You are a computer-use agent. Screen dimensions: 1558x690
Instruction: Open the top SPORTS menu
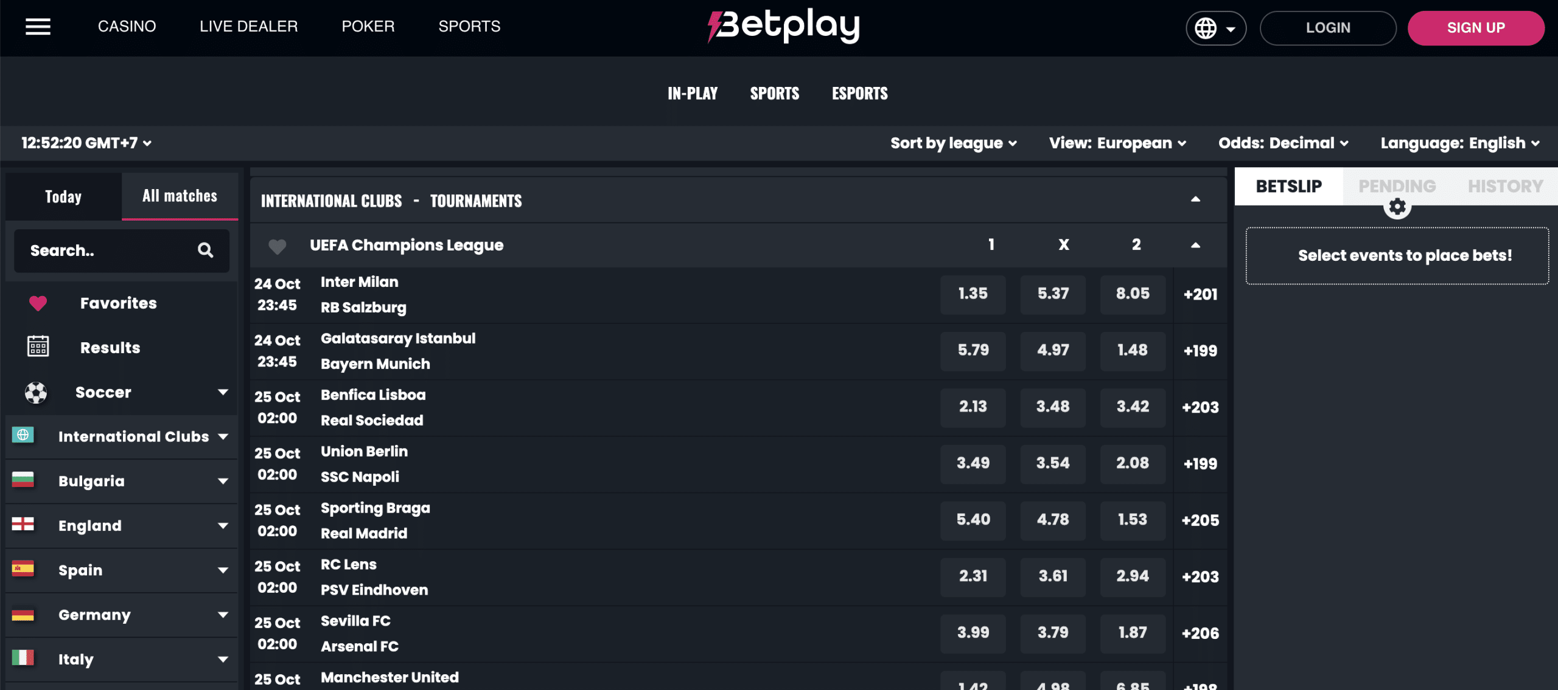click(x=469, y=26)
